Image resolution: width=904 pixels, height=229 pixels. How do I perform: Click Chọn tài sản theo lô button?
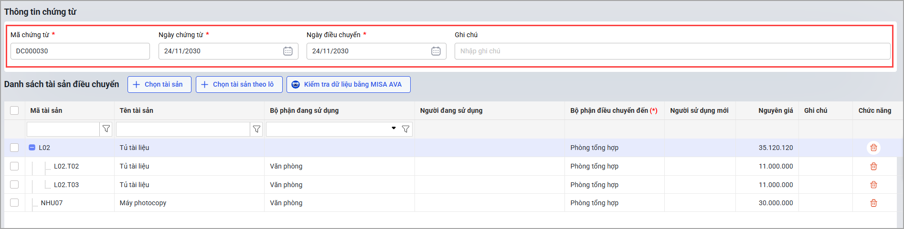point(239,84)
